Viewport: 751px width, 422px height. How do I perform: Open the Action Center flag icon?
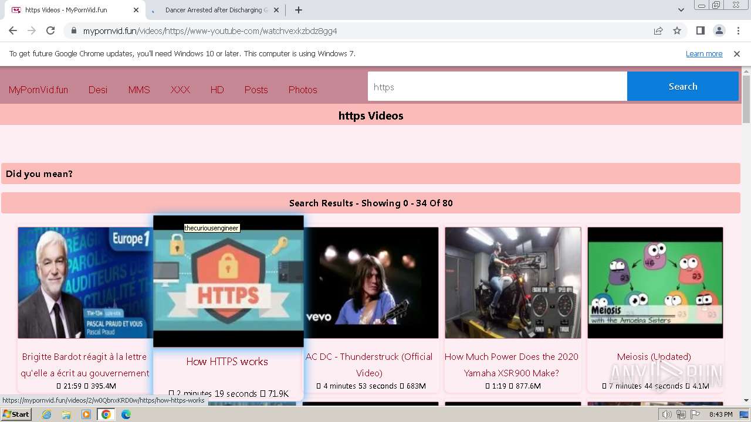[x=695, y=414]
